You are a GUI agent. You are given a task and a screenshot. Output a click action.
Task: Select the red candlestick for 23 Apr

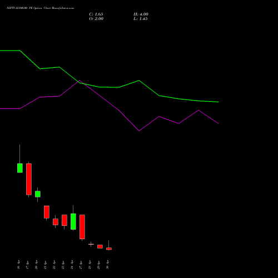click(x=64, y=220)
